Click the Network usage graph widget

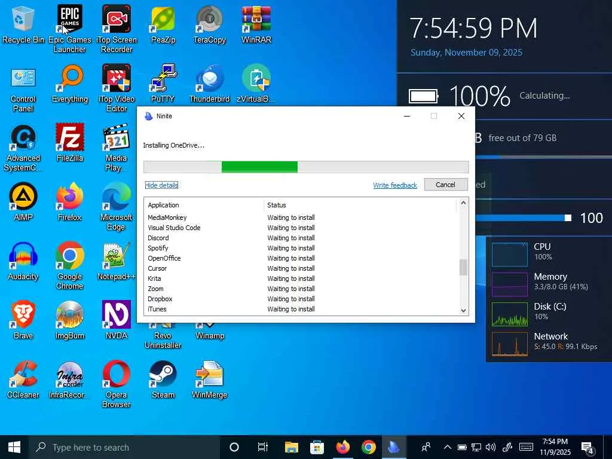[510, 344]
